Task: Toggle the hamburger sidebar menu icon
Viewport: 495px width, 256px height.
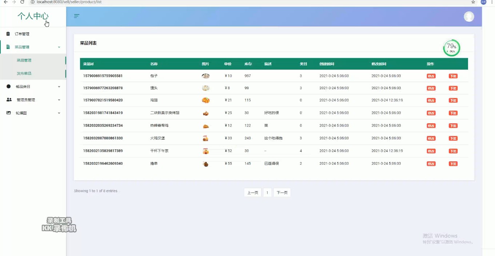Action: pos(76,16)
